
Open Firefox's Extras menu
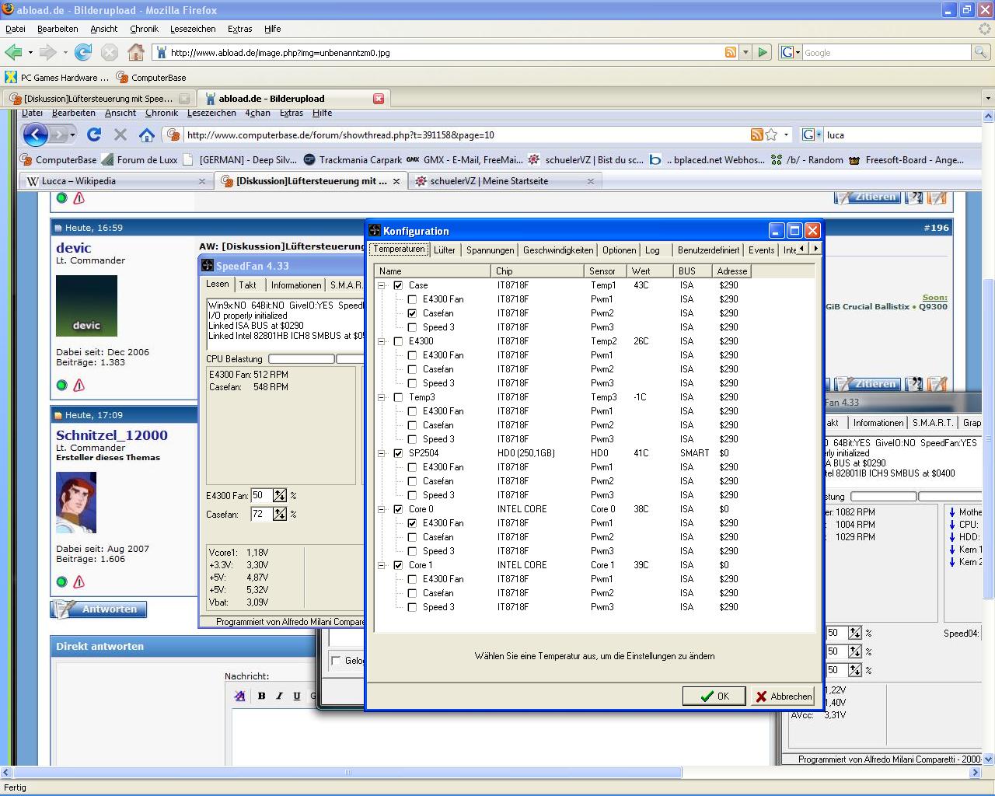tap(239, 29)
